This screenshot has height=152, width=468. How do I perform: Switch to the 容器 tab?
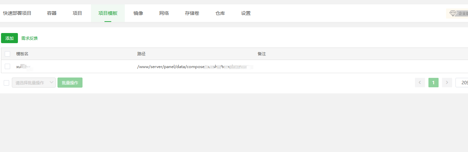pos(52,13)
